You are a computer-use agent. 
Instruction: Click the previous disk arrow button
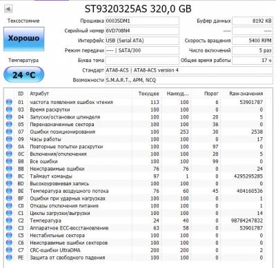[8, 9]
